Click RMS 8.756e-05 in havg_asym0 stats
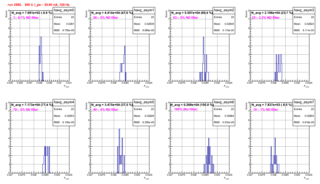 tap(64, 30)
